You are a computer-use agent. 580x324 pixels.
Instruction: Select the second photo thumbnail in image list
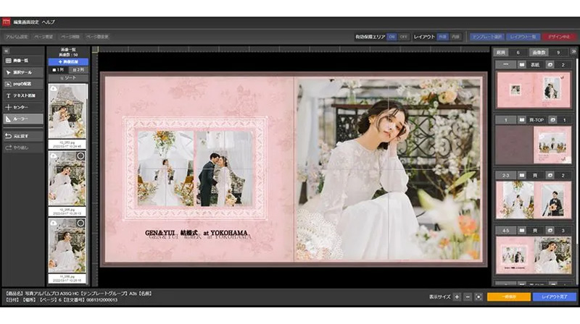pyautogui.click(x=67, y=179)
